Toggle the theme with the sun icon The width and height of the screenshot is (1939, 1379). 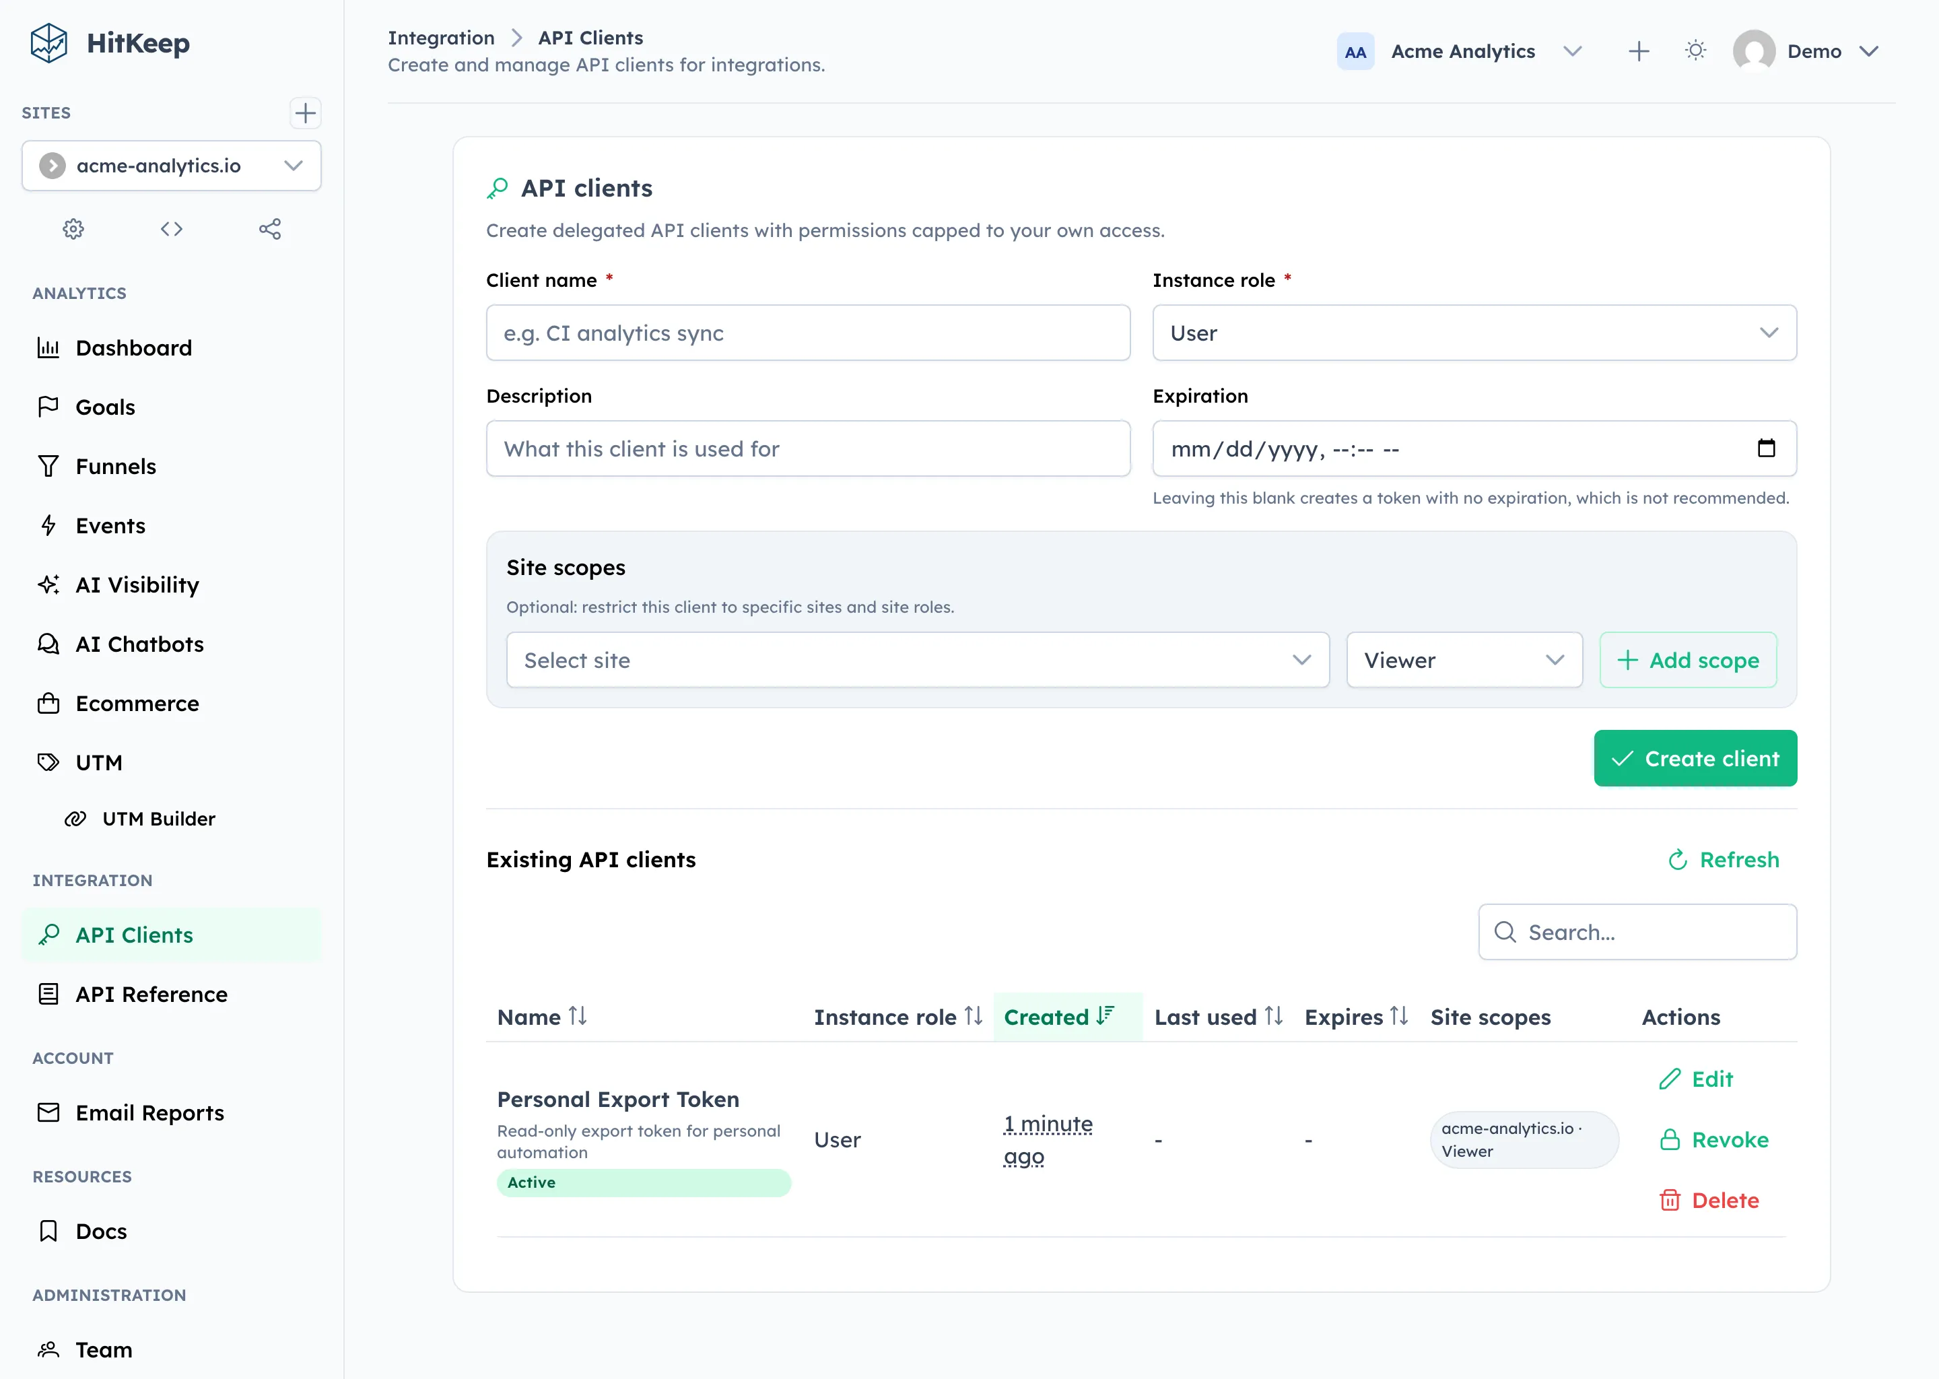1695,50
